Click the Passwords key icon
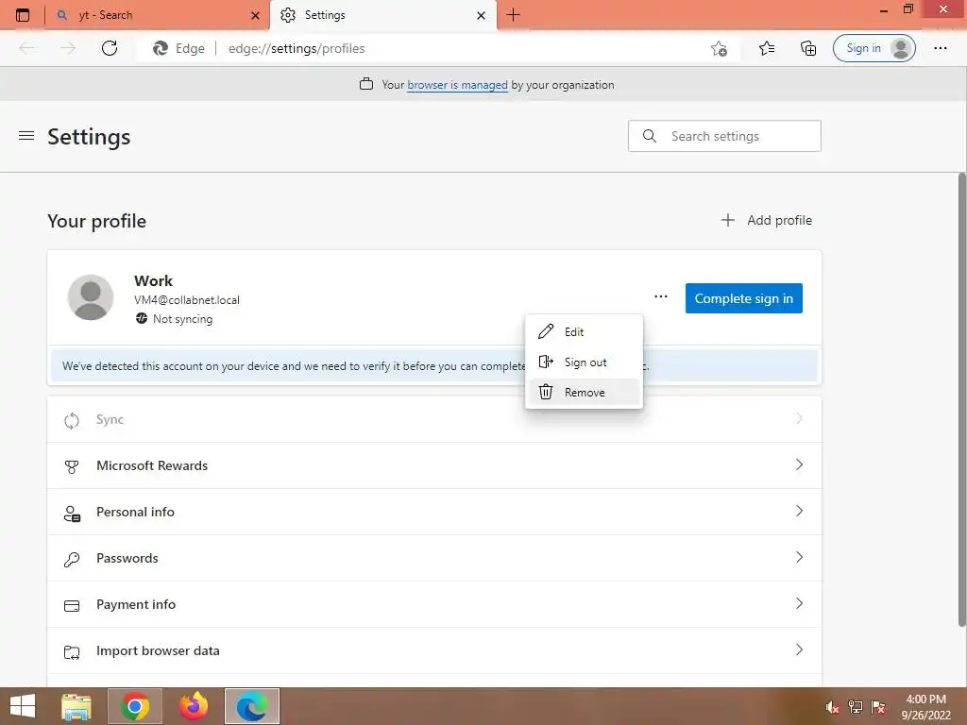Image resolution: width=967 pixels, height=725 pixels. (72, 559)
